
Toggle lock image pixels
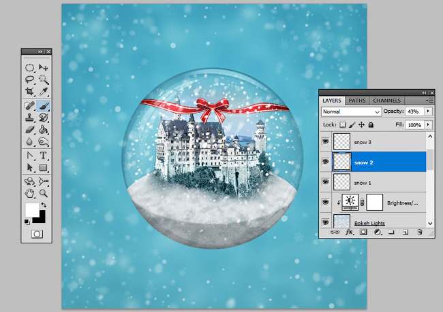pyautogui.click(x=352, y=124)
